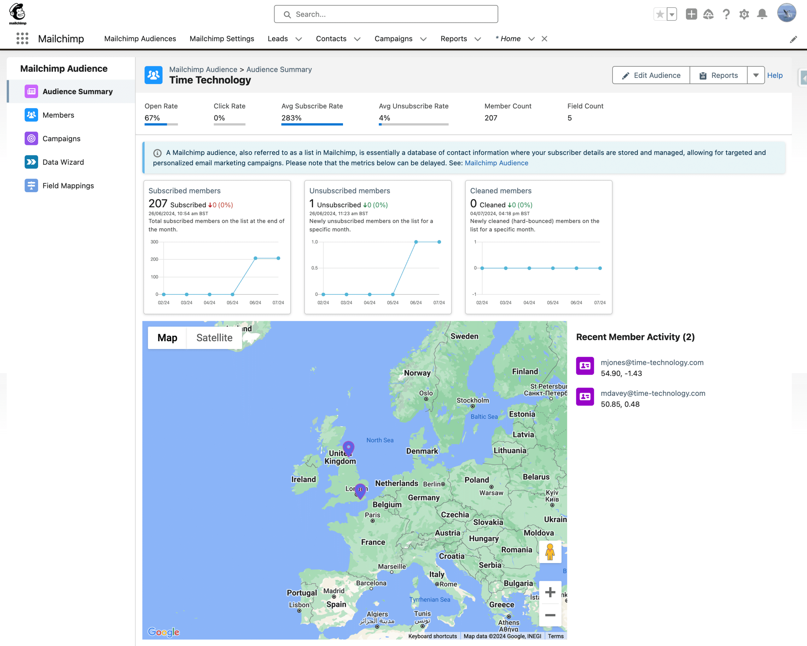Image resolution: width=807 pixels, height=646 pixels.
Task: Switch map to Map view
Action: [167, 337]
